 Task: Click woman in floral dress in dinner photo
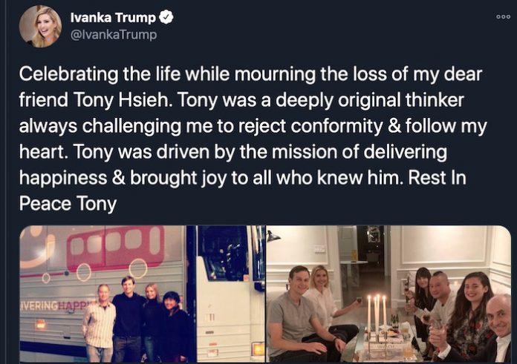470,316
